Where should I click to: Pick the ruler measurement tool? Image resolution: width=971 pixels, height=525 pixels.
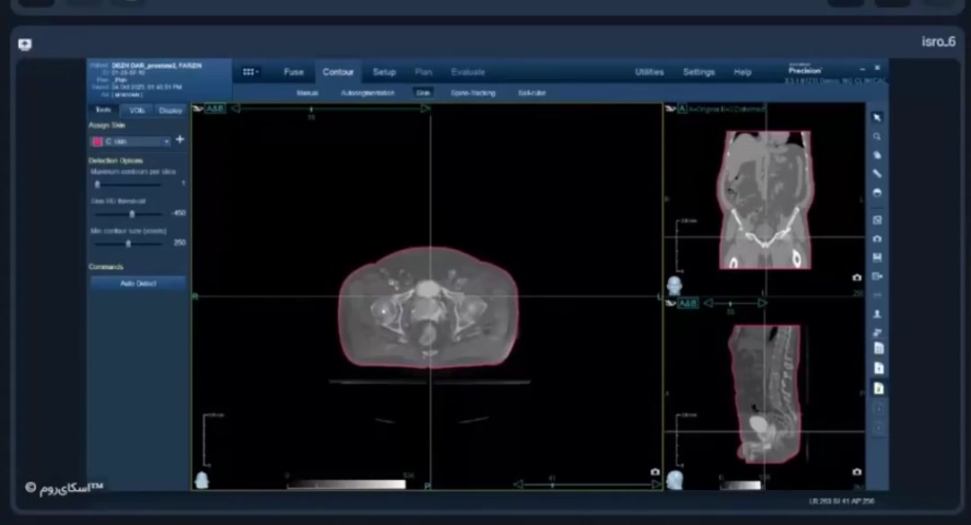[x=877, y=174]
